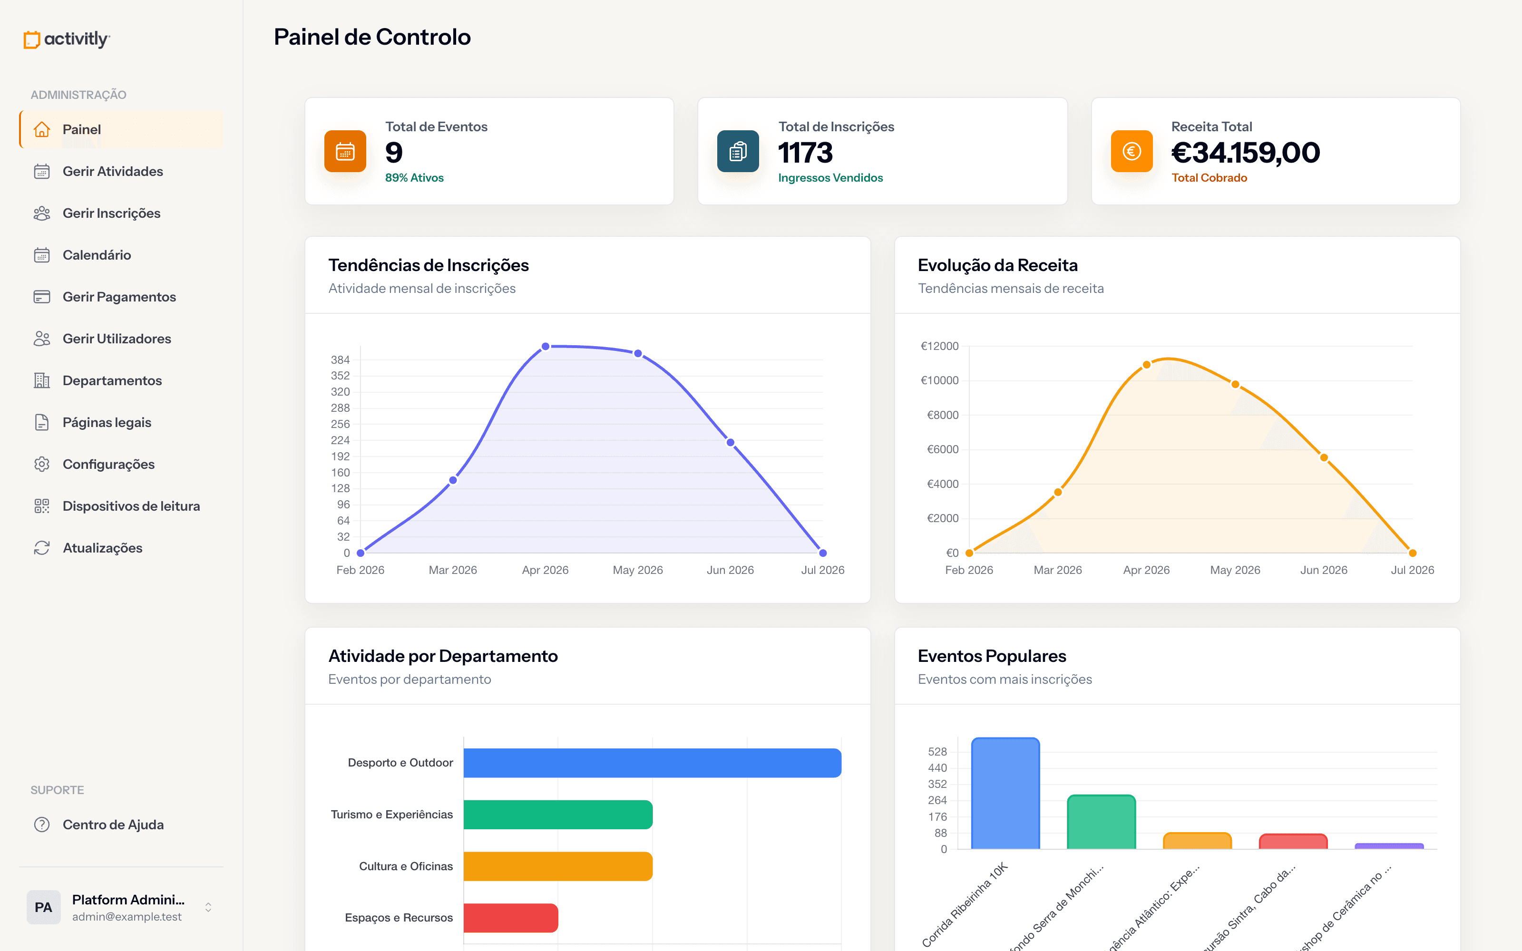This screenshot has height=951, width=1522.
Task: Click the Atualizações refresh icon
Action: point(41,548)
